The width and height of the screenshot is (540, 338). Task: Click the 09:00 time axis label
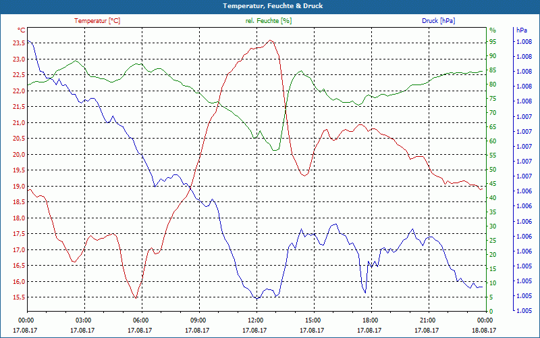197,320
